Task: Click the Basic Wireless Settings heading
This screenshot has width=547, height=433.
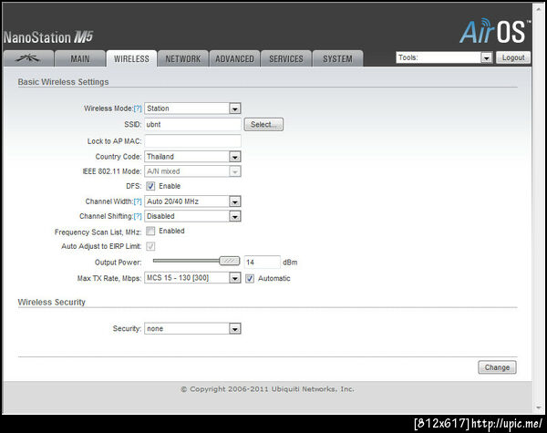Action: [x=63, y=82]
